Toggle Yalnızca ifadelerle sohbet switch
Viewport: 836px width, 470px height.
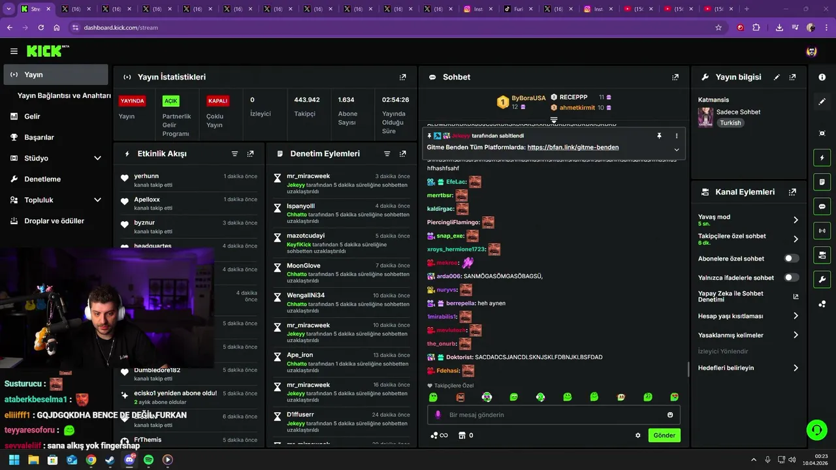click(x=791, y=277)
